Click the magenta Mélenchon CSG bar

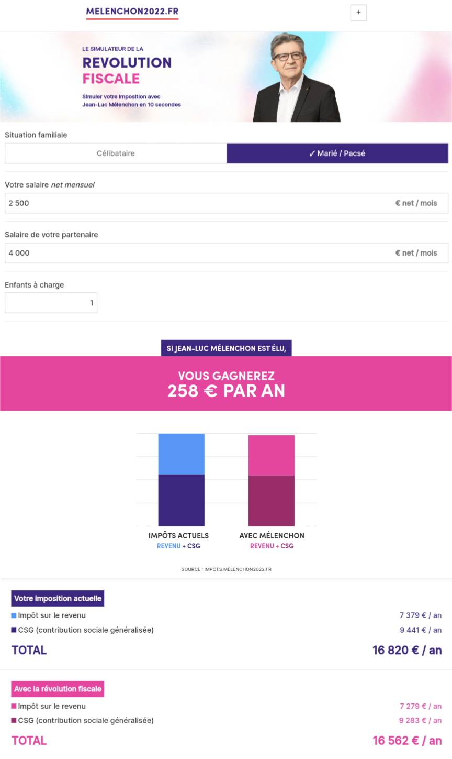(271, 501)
